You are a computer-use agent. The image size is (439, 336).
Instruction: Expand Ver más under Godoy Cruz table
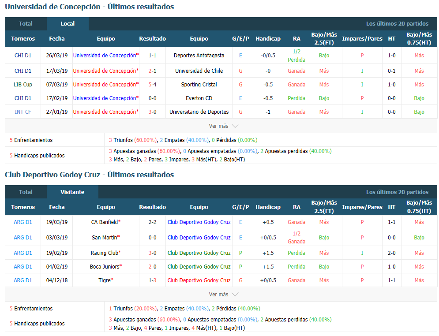click(223, 294)
